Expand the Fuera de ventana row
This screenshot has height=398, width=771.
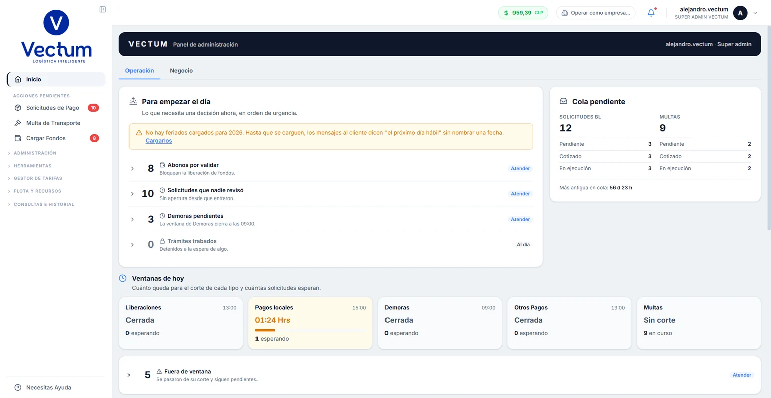point(129,375)
